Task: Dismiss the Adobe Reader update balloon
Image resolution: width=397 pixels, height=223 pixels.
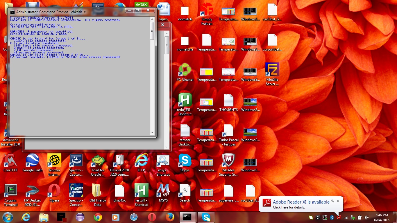Action: coord(338,201)
